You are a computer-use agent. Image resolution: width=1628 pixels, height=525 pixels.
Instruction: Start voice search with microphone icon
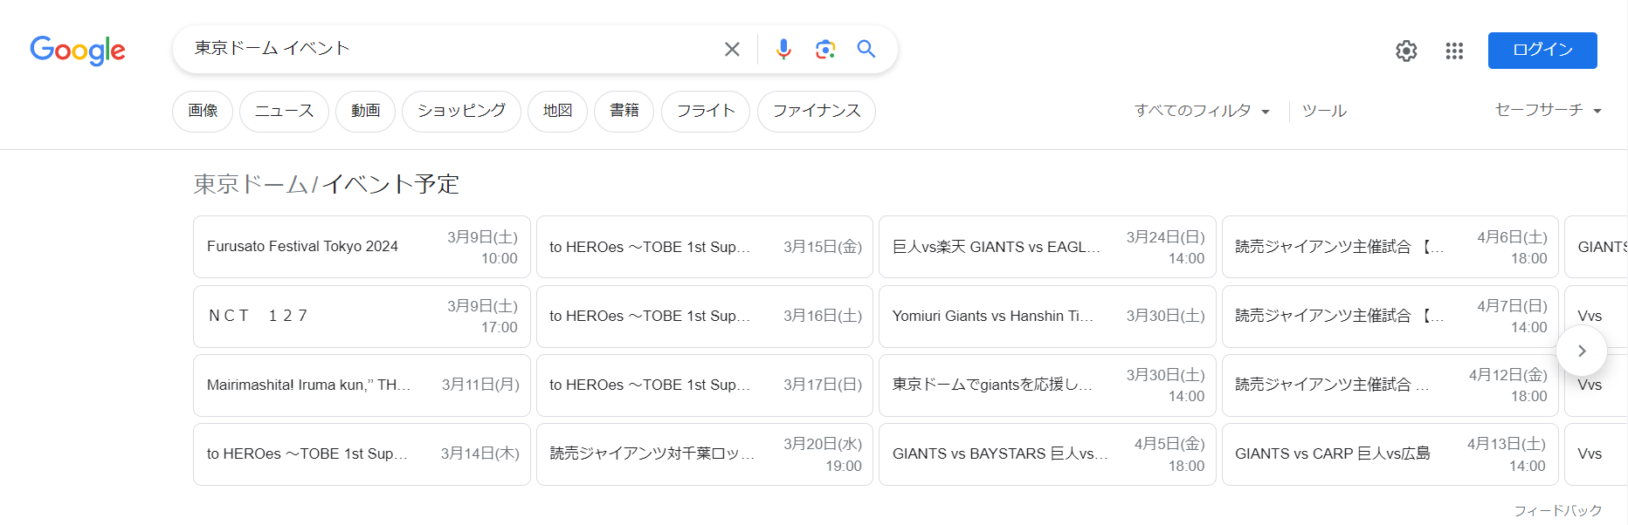783,50
